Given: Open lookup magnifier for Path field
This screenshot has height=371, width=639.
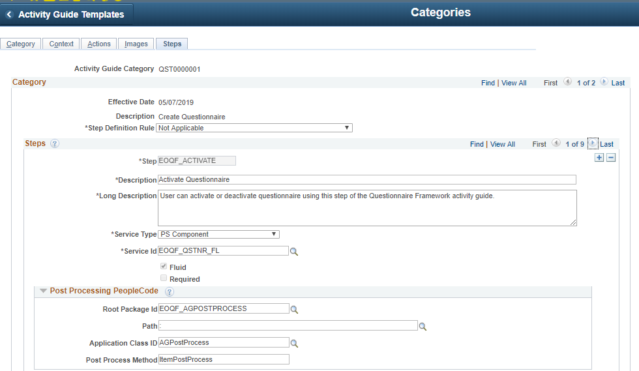Looking at the screenshot, I should click(423, 327).
